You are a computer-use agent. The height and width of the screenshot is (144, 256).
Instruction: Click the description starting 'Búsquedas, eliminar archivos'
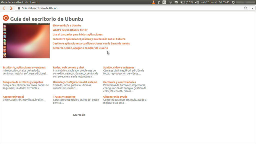(x=26, y=86)
